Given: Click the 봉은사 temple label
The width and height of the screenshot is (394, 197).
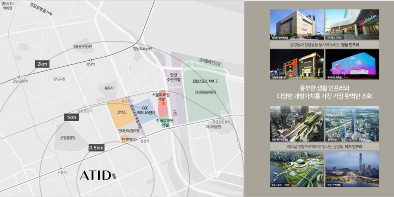Looking at the screenshot, I should [109, 89].
